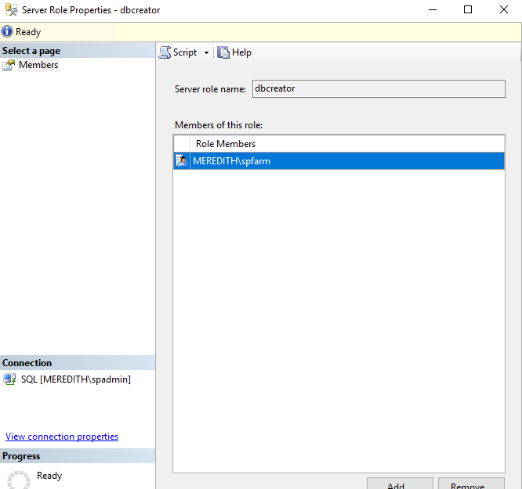Click the progress spinner icon
Screen dimensions: 522x489
[19, 480]
